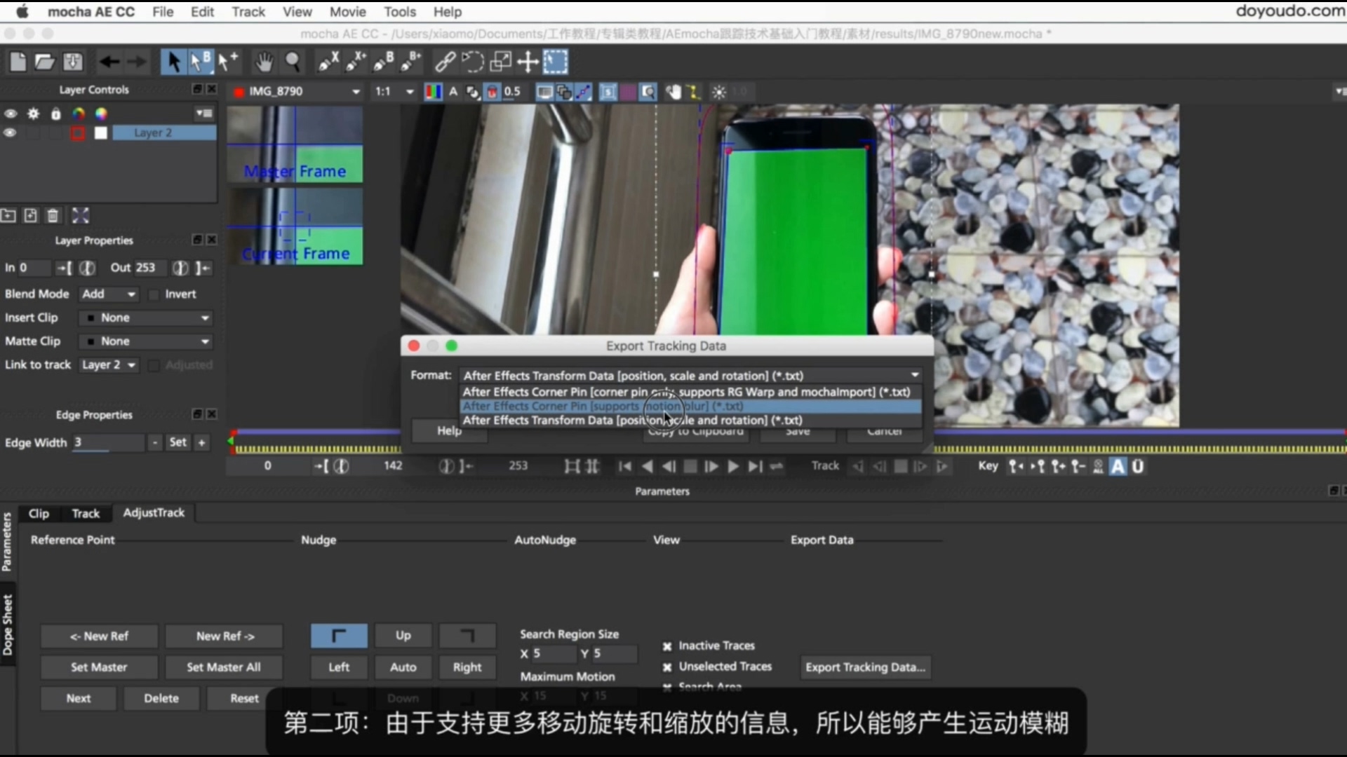
Task: Select the Scale tool icon
Action: [500, 62]
